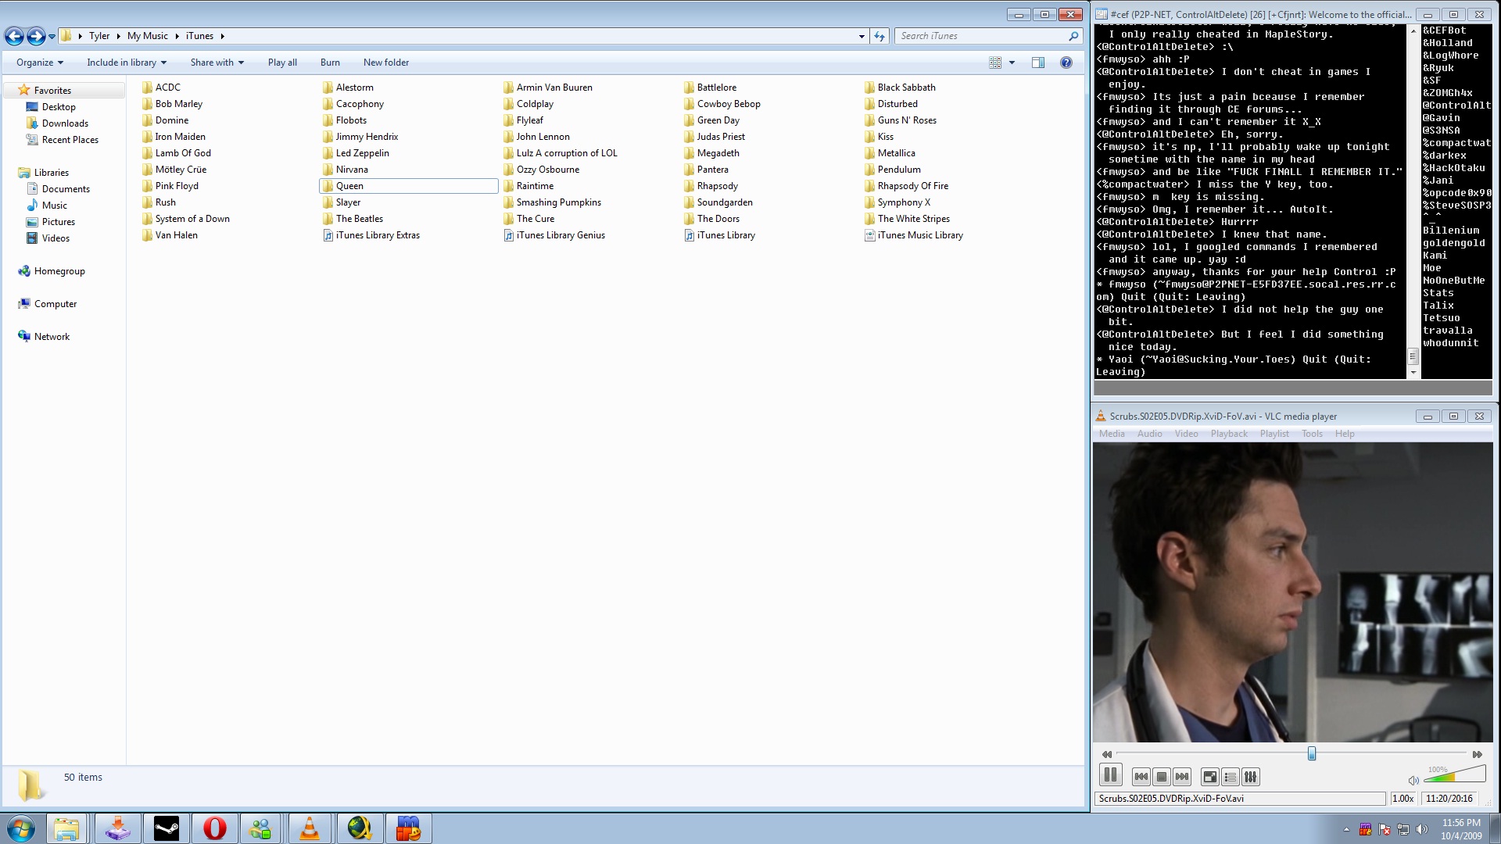Image resolution: width=1501 pixels, height=844 pixels.
Task: Click New folder in toolbar
Action: [385, 63]
